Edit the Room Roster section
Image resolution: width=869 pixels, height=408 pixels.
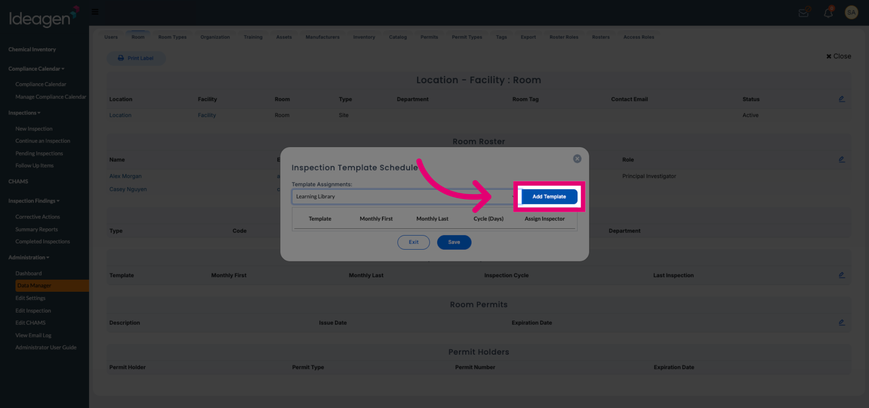(841, 160)
